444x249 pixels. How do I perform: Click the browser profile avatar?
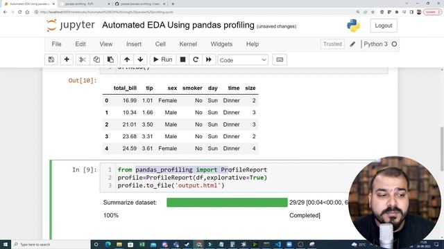(419, 12)
